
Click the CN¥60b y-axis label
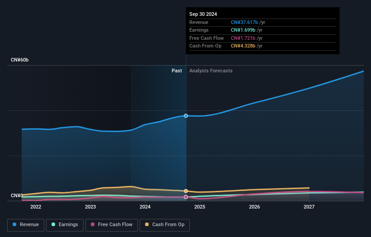[x=19, y=60]
